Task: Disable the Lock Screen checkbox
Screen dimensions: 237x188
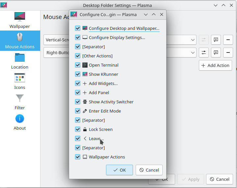Action: pos(78,129)
